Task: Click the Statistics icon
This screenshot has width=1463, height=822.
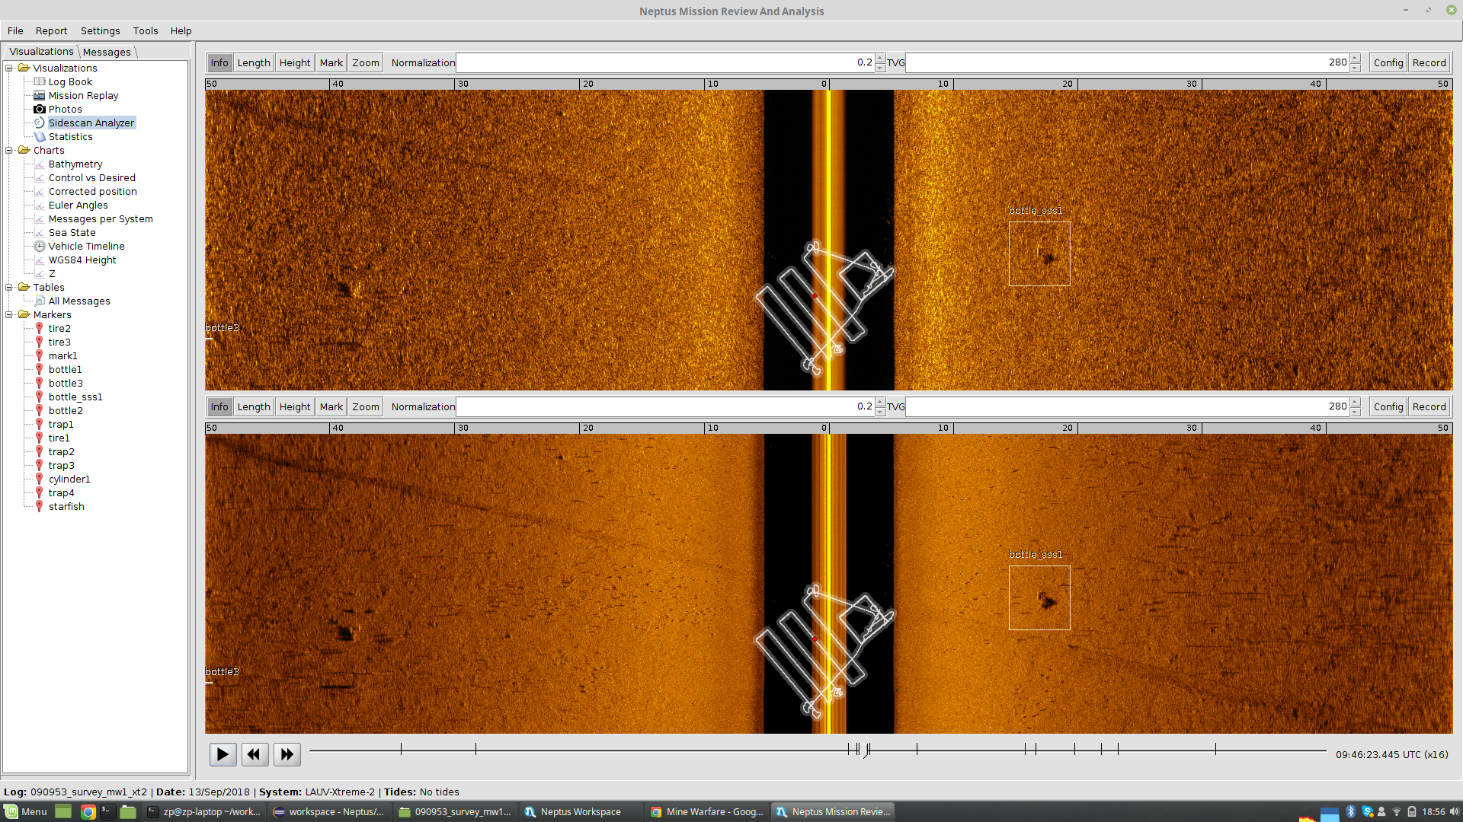Action: pos(40,136)
